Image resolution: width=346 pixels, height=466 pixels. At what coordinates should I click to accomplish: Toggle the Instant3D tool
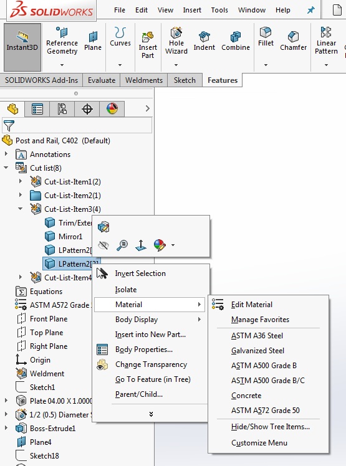pyautogui.click(x=22, y=47)
